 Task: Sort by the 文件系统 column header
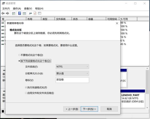coord(63,19)
